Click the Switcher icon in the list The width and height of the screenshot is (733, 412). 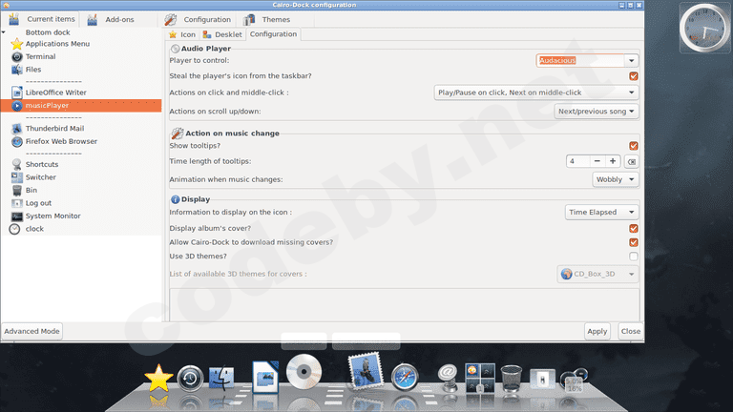(x=17, y=177)
